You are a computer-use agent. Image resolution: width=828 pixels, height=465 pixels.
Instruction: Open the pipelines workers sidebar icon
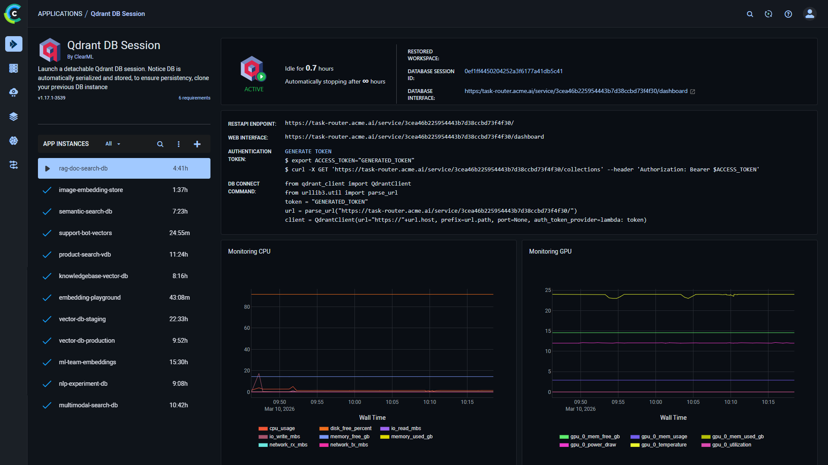(14, 164)
